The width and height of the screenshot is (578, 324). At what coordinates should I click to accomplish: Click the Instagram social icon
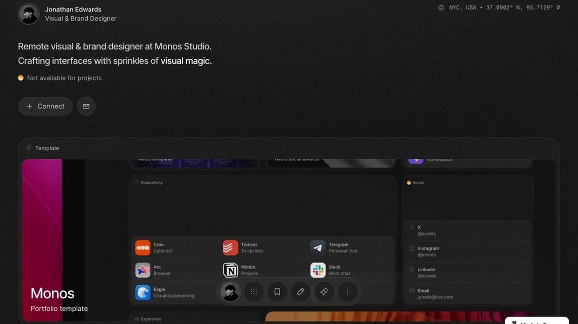pyautogui.click(x=411, y=249)
